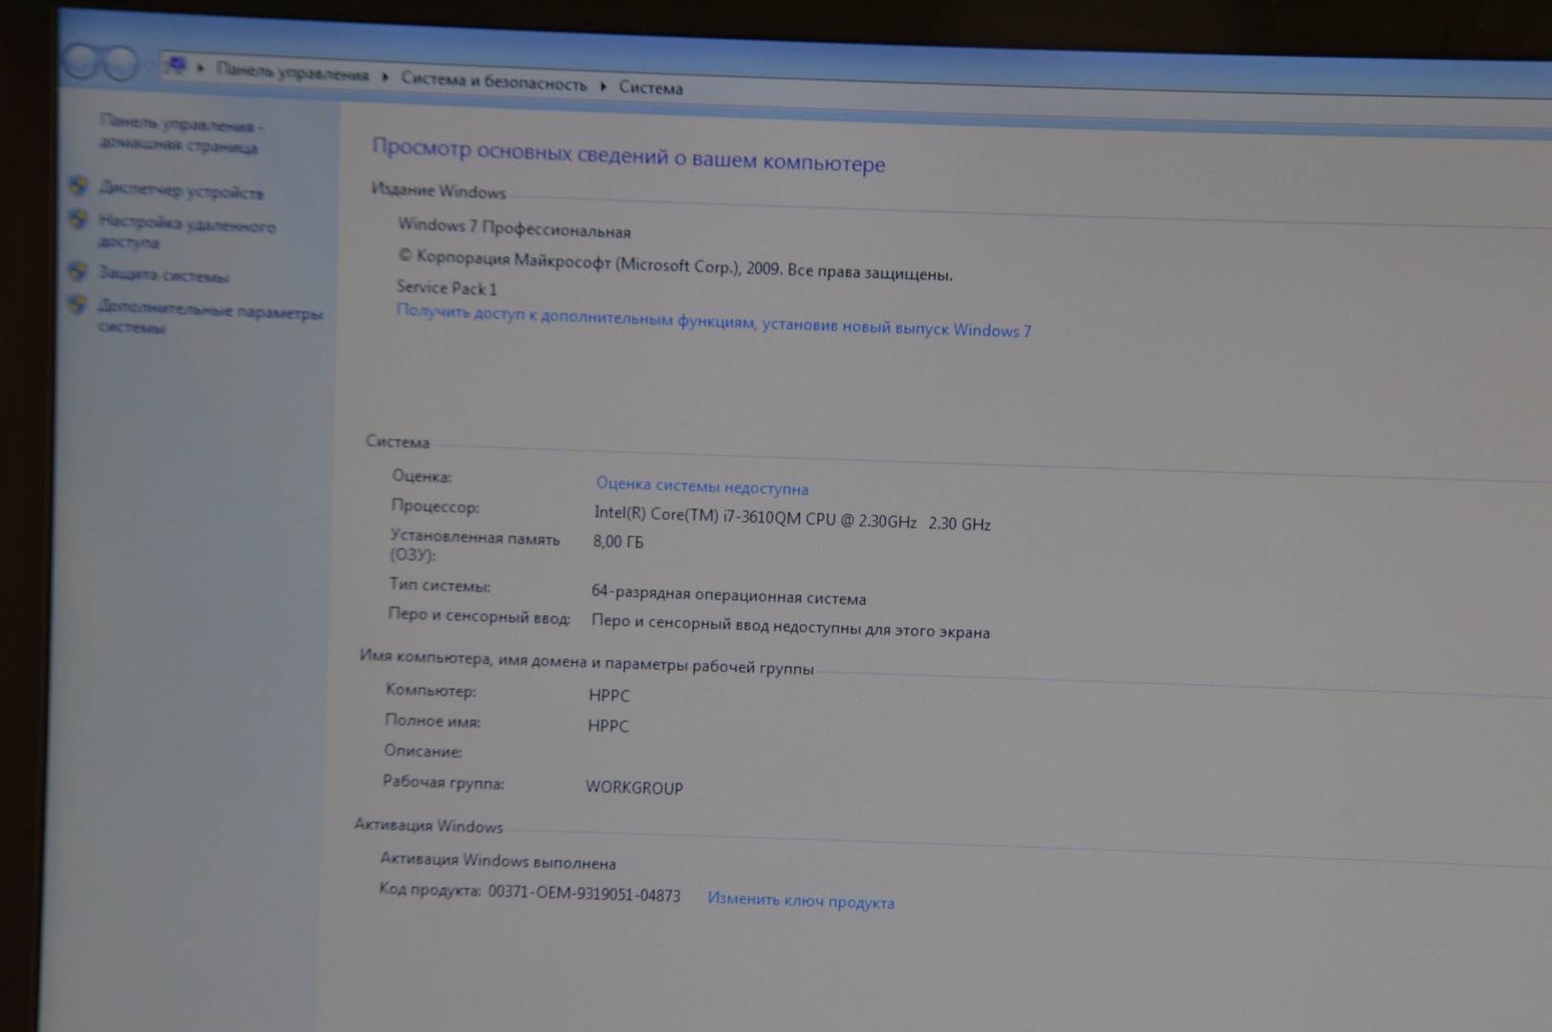
Task: Click shield icon beside Диспетчер устройств
Action: pos(78,186)
